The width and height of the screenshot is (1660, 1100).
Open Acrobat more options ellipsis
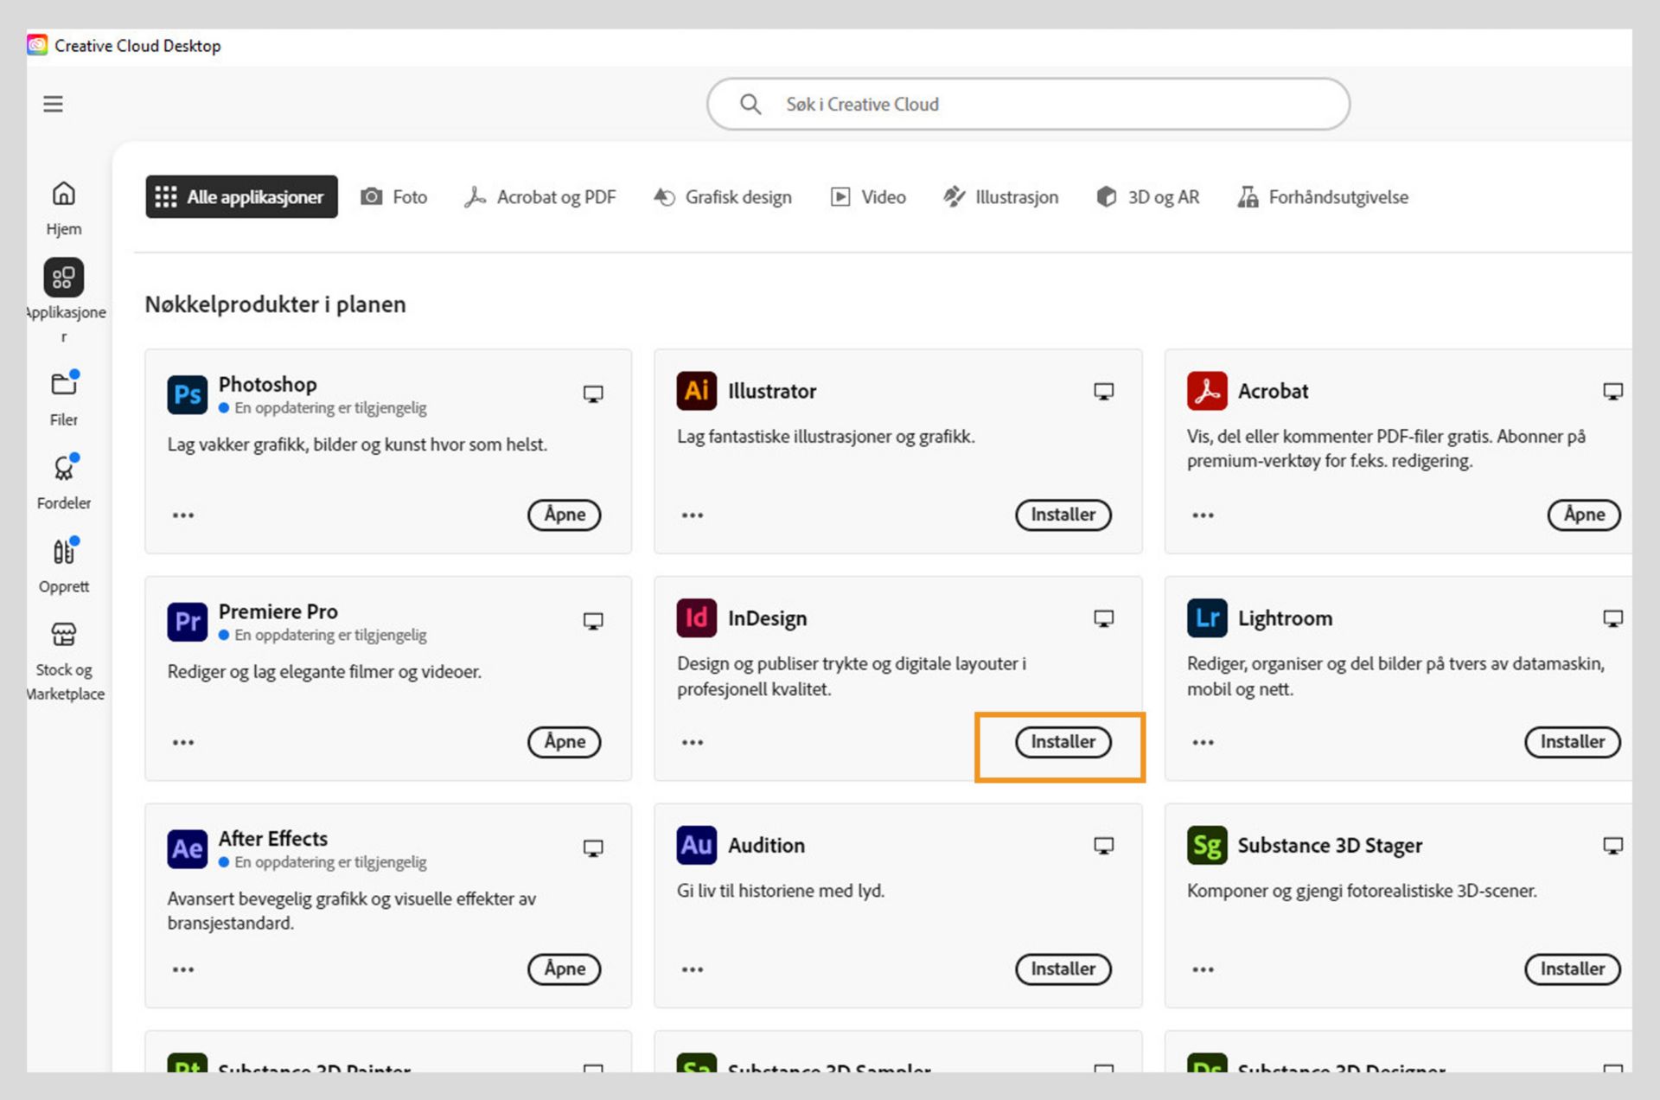[1203, 515]
